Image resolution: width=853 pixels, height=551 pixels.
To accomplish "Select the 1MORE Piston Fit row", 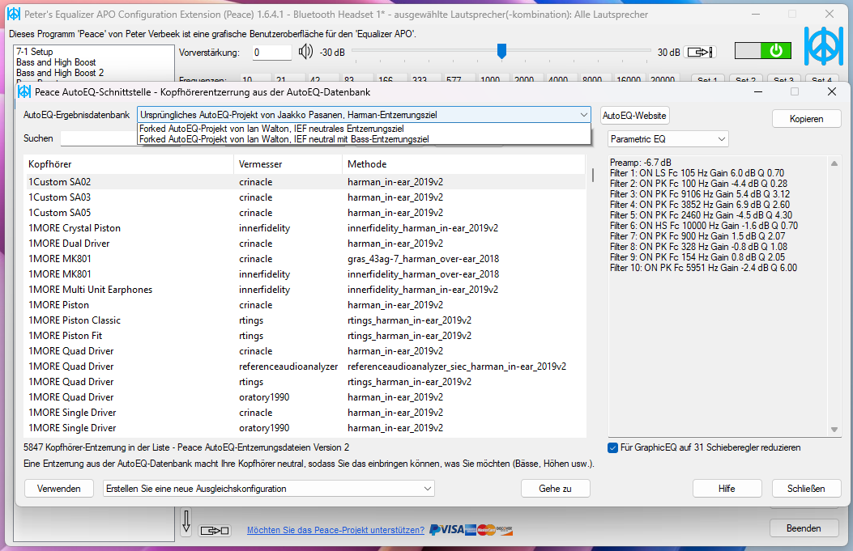I will 305,336.
